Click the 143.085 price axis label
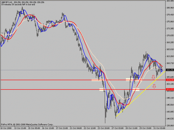 pos(170,112)
